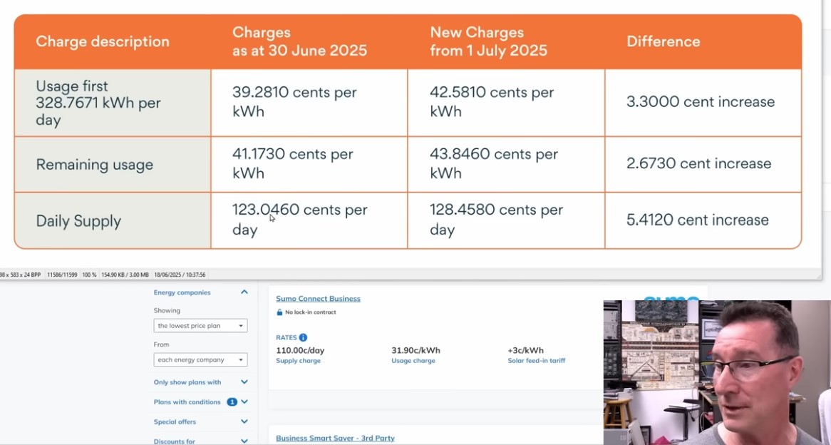Viewport: 831px width, 445px height.
Task: Expand the Plans with conditions section
Action: [x=244, y=402]
